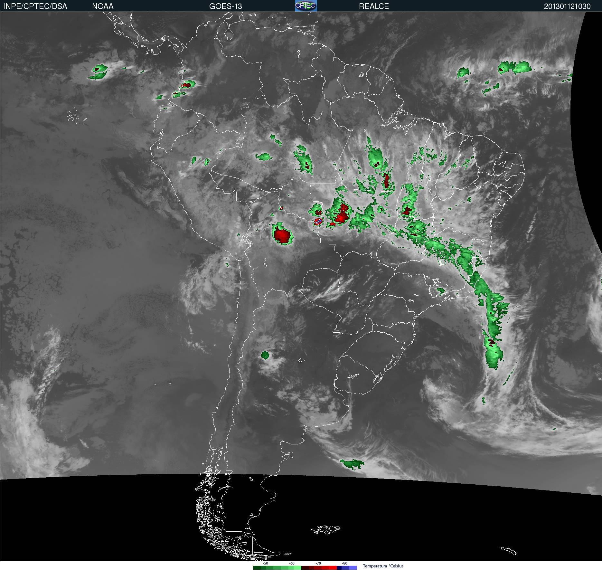Click the -60 label on the temperature scale

pos(292,563)
